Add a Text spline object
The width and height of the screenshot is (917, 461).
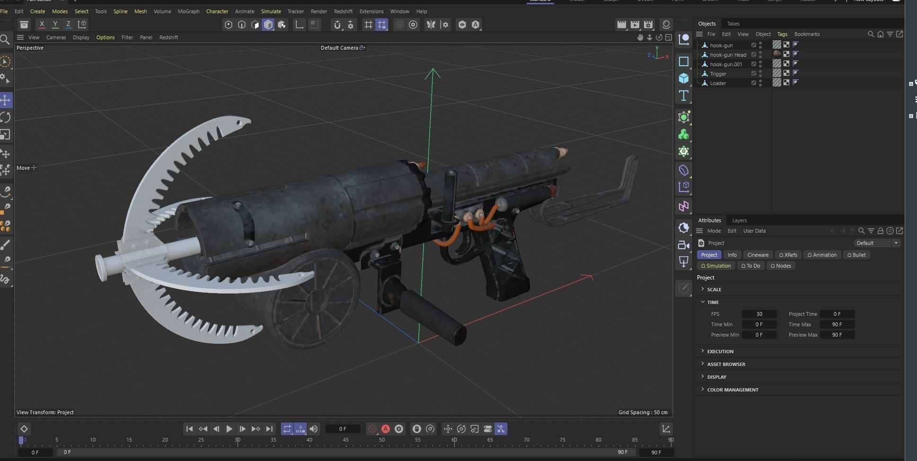coord(684,96)
